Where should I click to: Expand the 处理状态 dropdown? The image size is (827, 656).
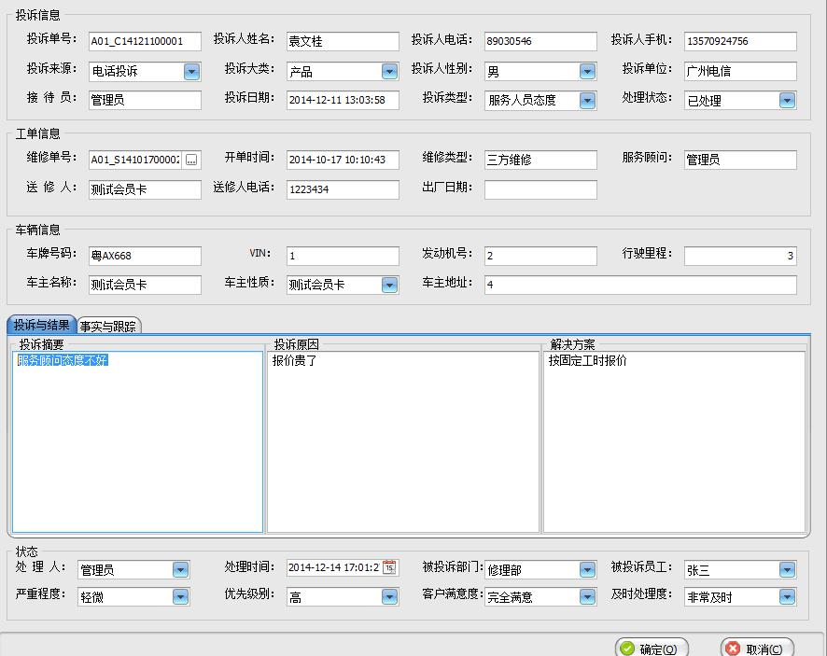[787, 101]
